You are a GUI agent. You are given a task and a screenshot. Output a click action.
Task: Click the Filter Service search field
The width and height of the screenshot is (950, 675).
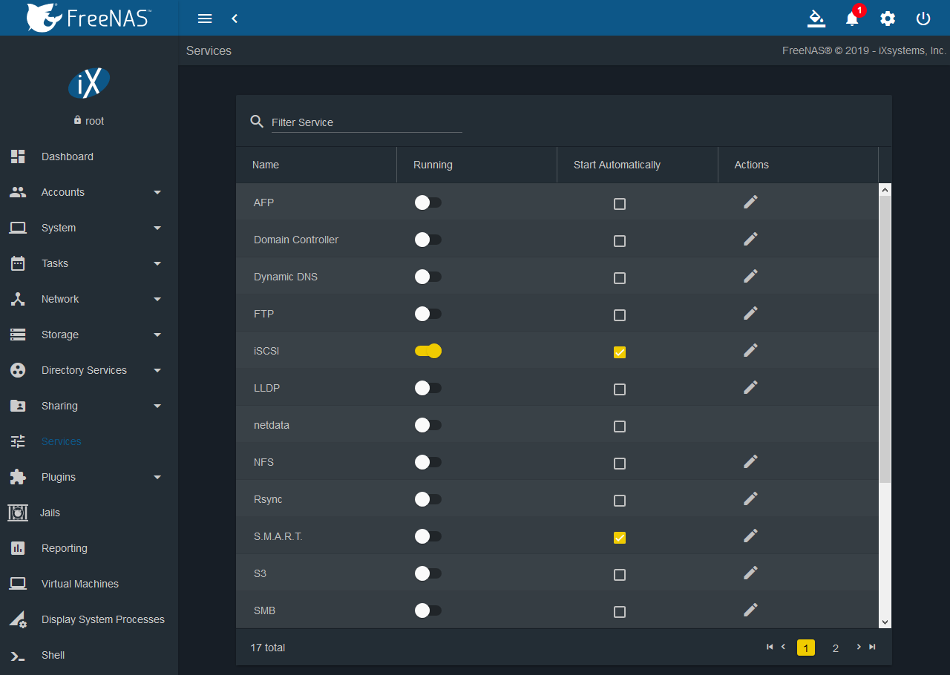point(367,122)
